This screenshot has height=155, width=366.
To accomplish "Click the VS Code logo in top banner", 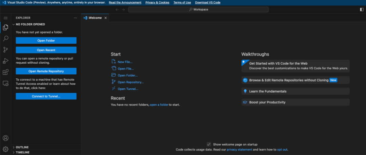I will coord(4,3).
